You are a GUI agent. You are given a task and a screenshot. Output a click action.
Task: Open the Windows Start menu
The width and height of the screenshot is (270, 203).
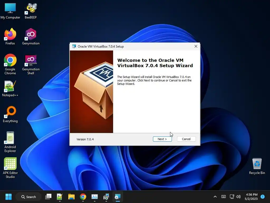pos(8,197)
